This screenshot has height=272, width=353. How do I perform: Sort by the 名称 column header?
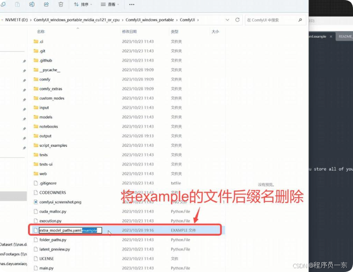coord(41,31)
